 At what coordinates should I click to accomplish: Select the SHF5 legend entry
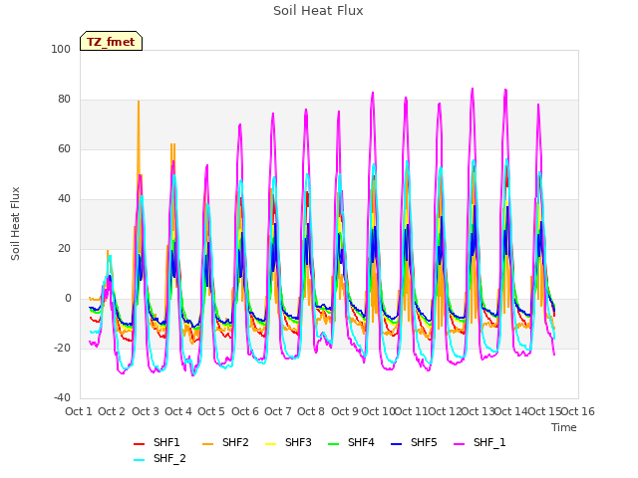[x=414, y=442]
